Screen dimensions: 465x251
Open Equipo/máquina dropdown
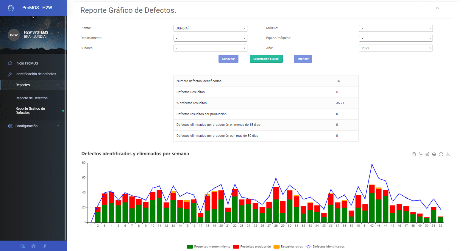coord(396,38)
